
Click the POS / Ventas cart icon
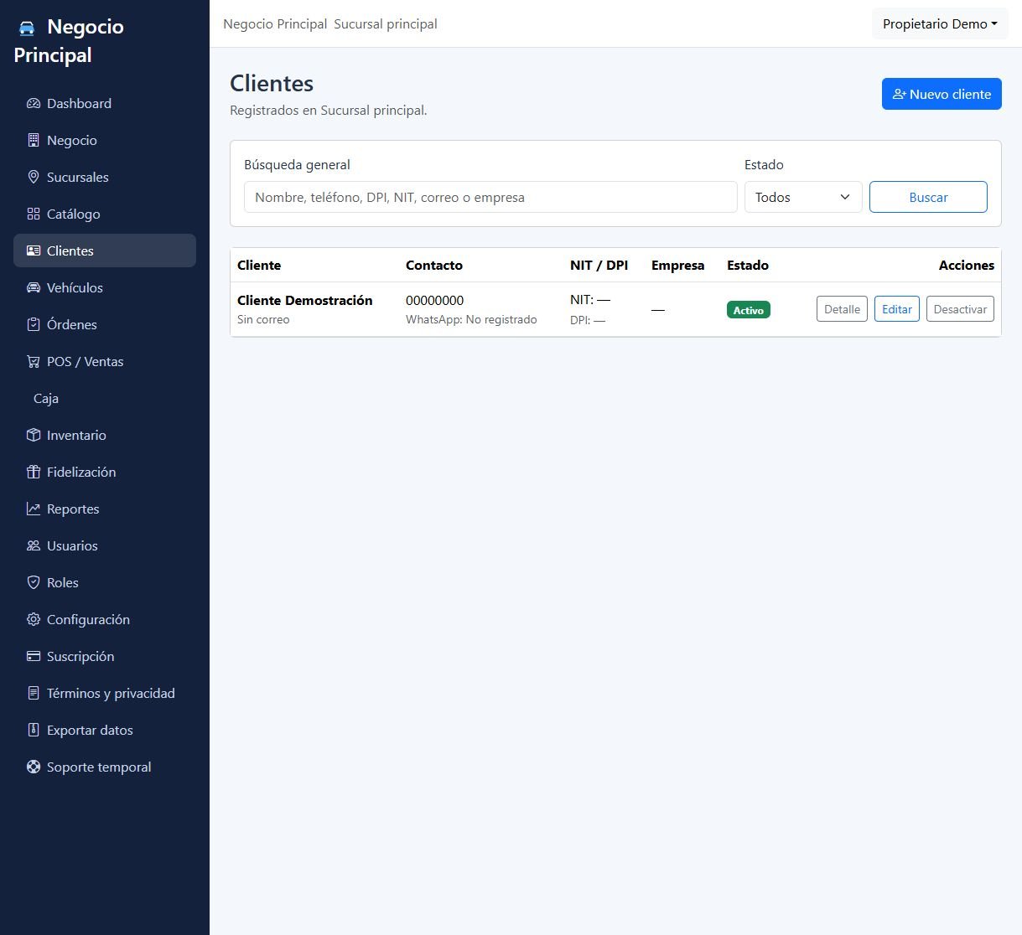pos(34,362)
